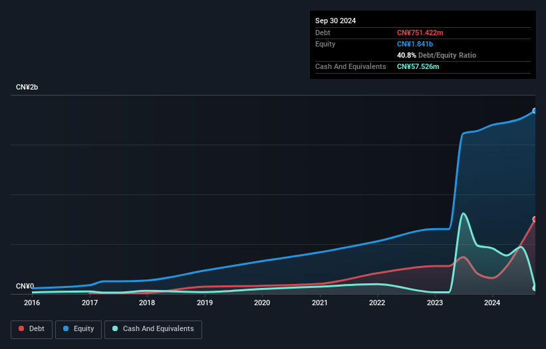Click the CN¥2b y-axis label
The image size is (546, 349).
pos(27,87)
